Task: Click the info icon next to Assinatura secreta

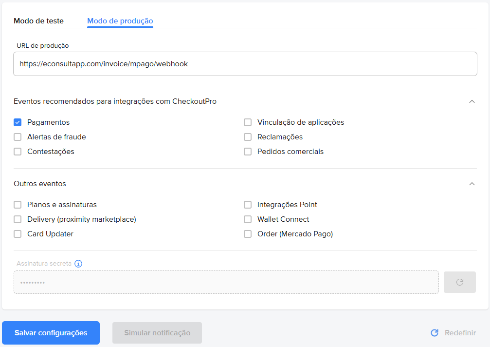Action: 78,263
